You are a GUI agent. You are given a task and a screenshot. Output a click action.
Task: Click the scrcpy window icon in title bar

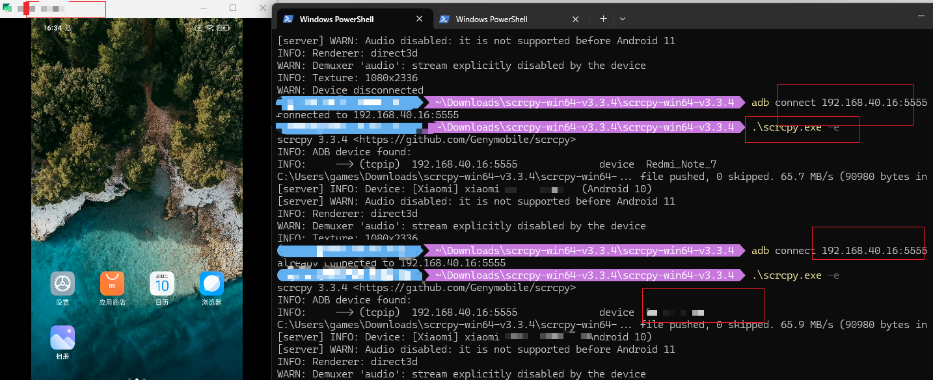(x=7, y=8)
